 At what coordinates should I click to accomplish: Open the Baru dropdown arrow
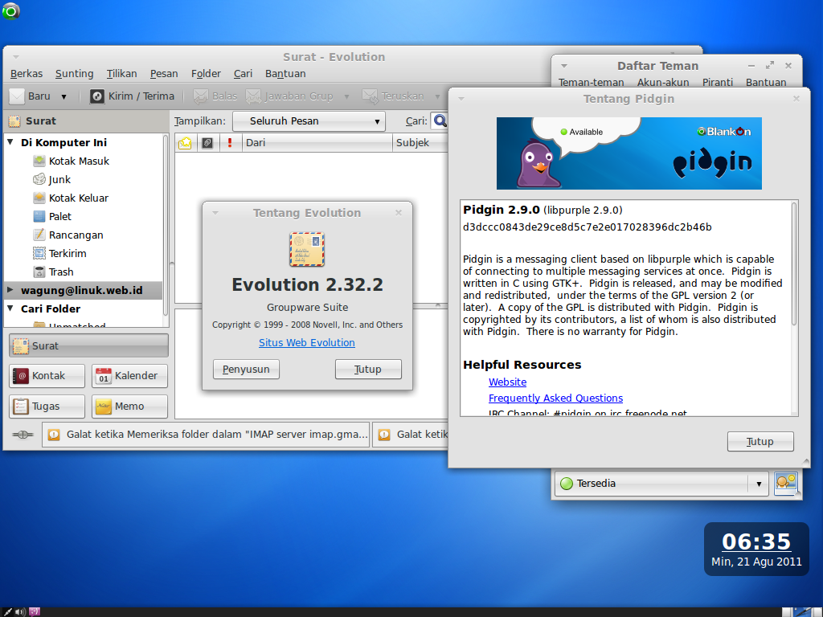[64, 96]
